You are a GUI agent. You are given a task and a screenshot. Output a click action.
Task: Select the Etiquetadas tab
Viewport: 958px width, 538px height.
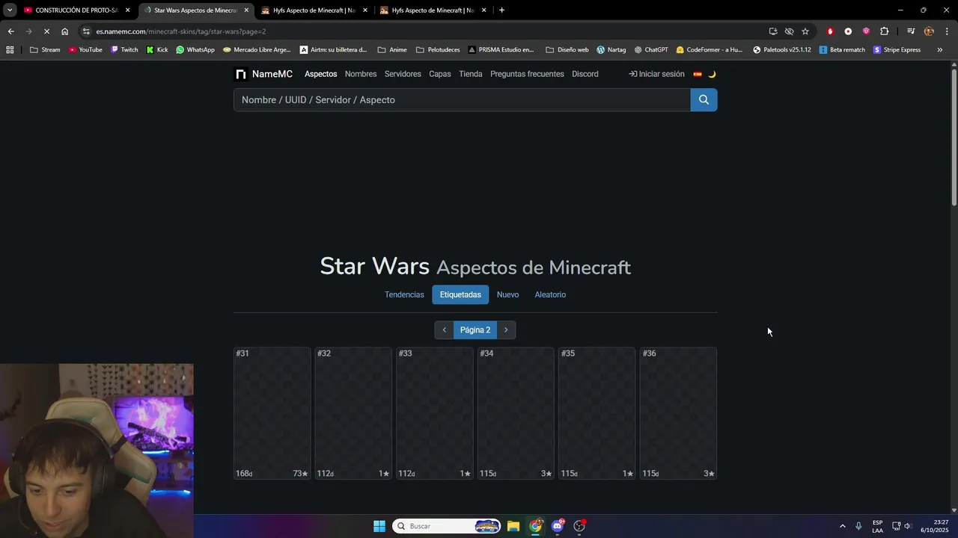coord(460,294)
